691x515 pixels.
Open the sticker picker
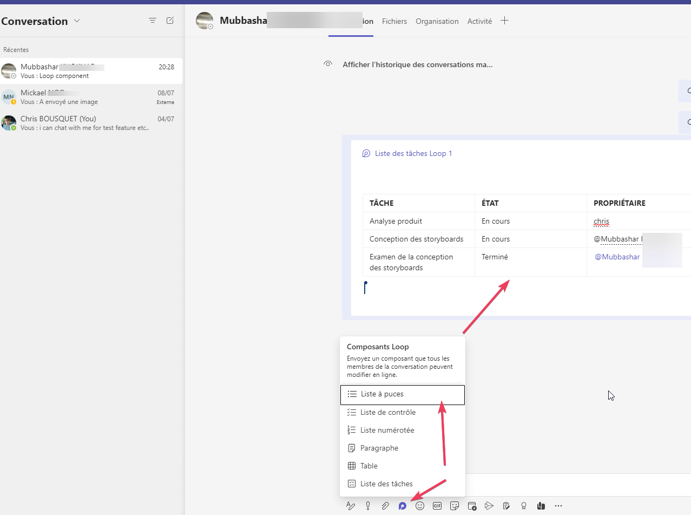pos(455,506)
